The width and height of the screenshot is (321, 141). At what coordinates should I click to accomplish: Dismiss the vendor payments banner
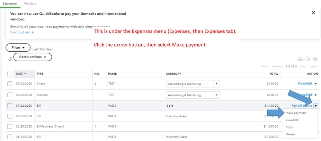tap(313, 13)
